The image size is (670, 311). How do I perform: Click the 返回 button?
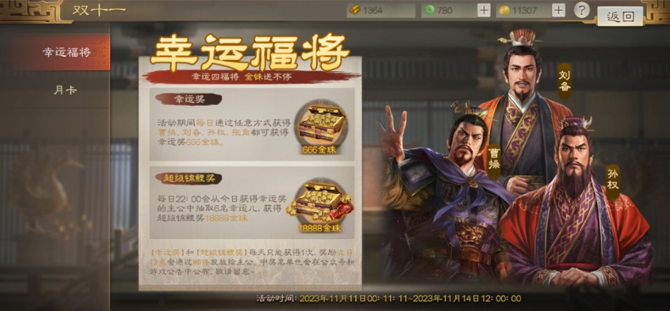pyautogui.click(x=620, y=17)
